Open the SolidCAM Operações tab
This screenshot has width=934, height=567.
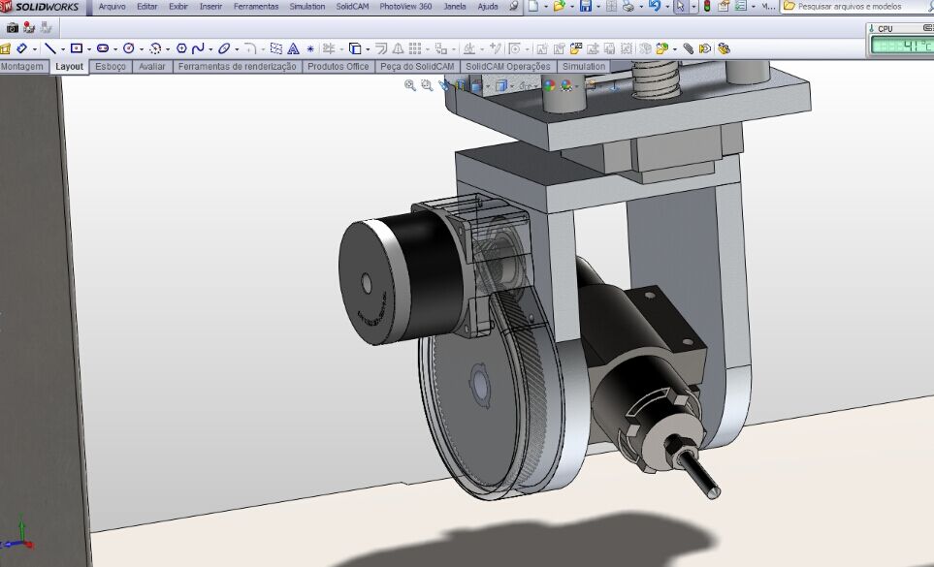pos(507,67)
